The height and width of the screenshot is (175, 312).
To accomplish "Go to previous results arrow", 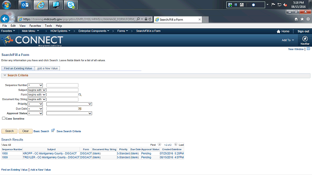I will [x=159, y=144].
